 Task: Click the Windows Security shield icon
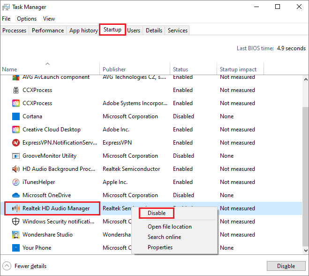pyautogui.click(x=16, y=222)
